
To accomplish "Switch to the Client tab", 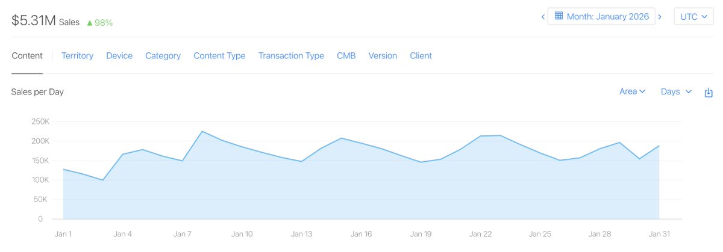I will (421, 55).
